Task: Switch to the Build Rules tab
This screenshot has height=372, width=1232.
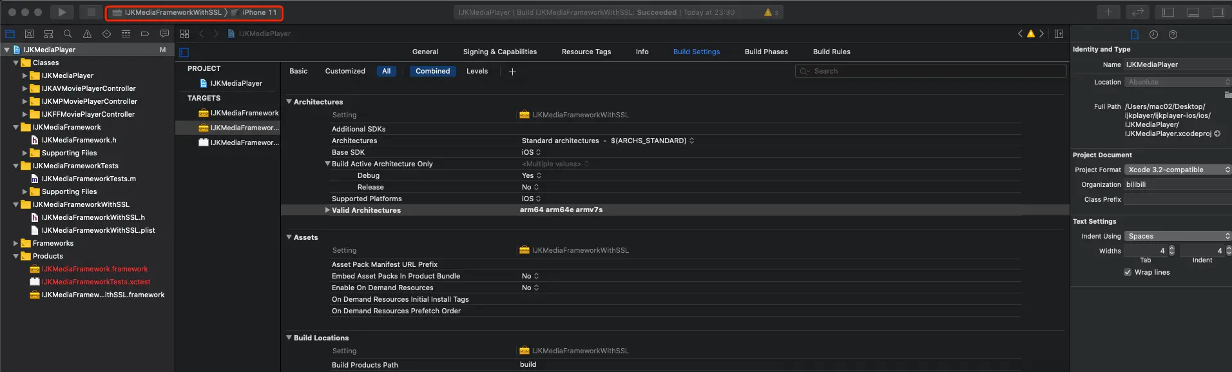Action: pos(832,52)
